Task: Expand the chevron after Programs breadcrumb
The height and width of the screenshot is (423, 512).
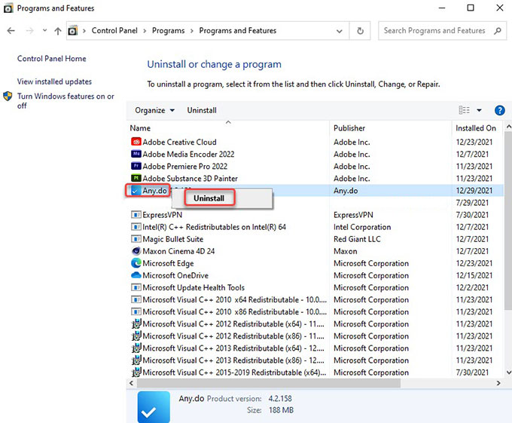Action: pyautogui.click(x=192, y=31)
